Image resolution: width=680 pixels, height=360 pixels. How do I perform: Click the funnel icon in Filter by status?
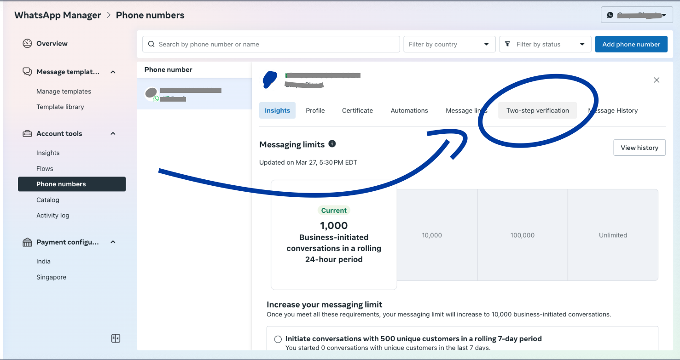point(507,44)
